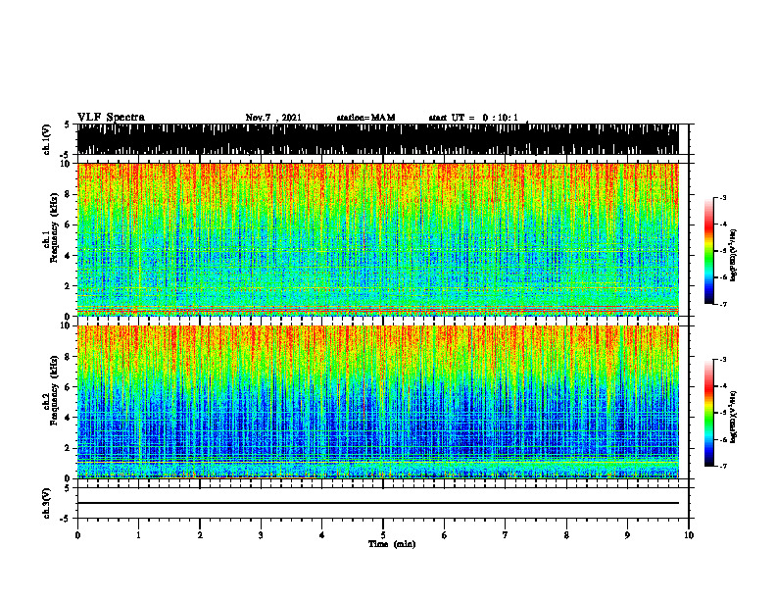Click the "ch.1(V)" waveform axis label
The width and height of the screenshot is (776, 600).
tap(47, 139)
